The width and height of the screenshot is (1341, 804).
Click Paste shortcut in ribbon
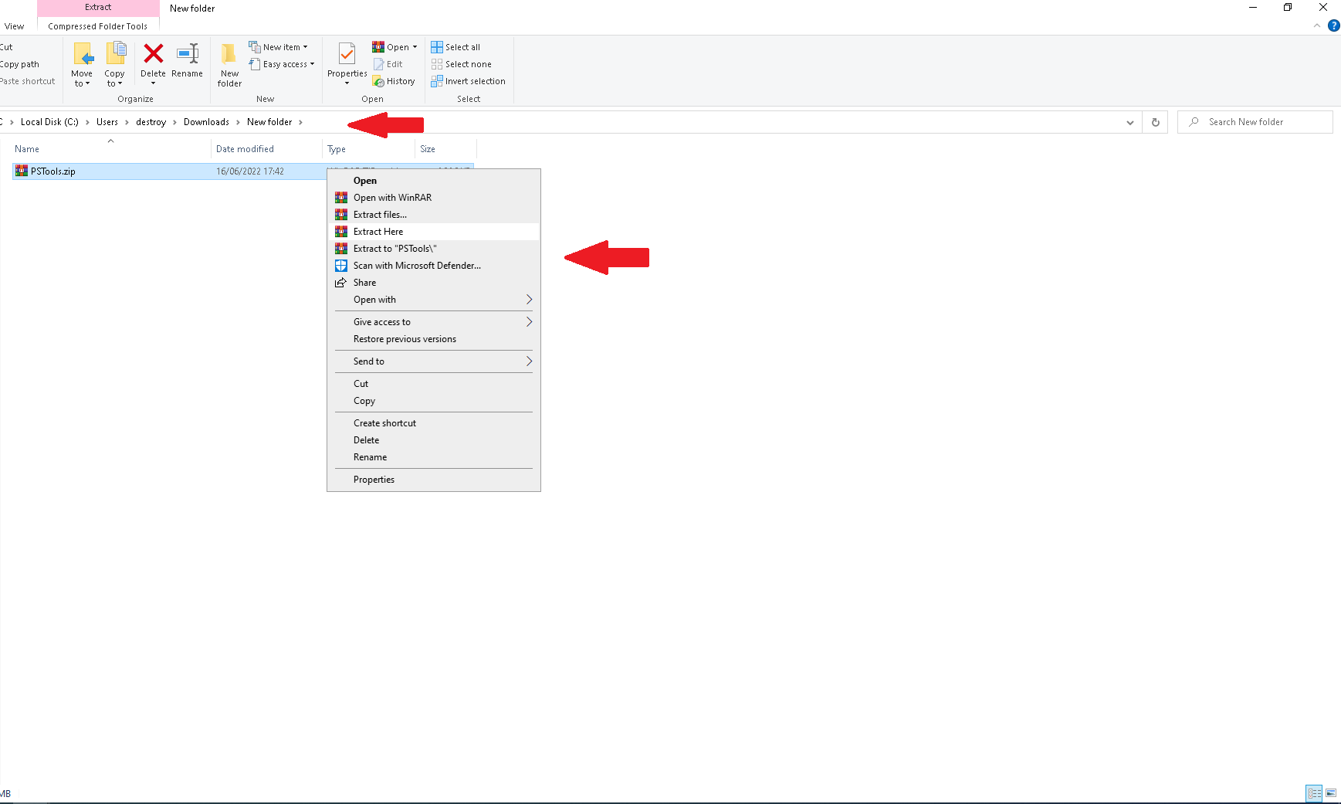coord(28,81)
